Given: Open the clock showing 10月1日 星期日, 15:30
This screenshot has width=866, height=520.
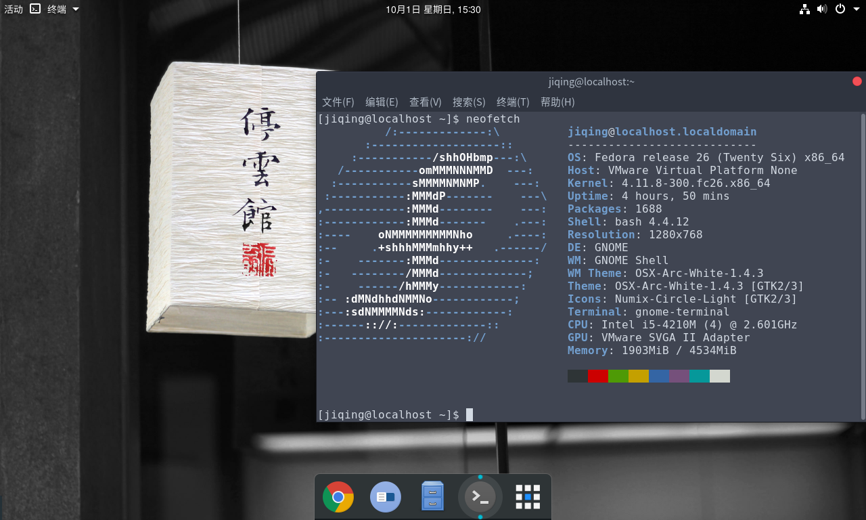Looking at the screenshot, I should click(433, 9).
